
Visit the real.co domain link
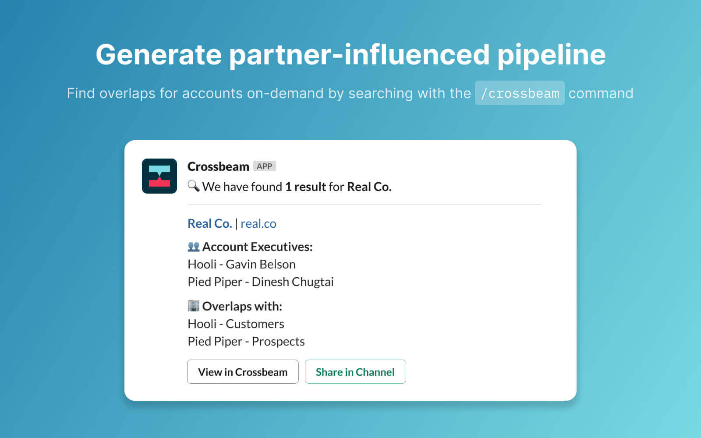tap(258, 223)
